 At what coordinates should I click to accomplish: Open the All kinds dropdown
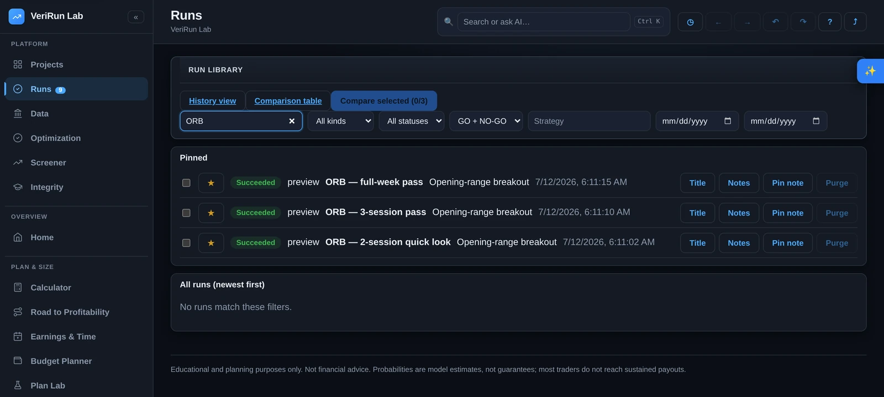coord(341,121)
